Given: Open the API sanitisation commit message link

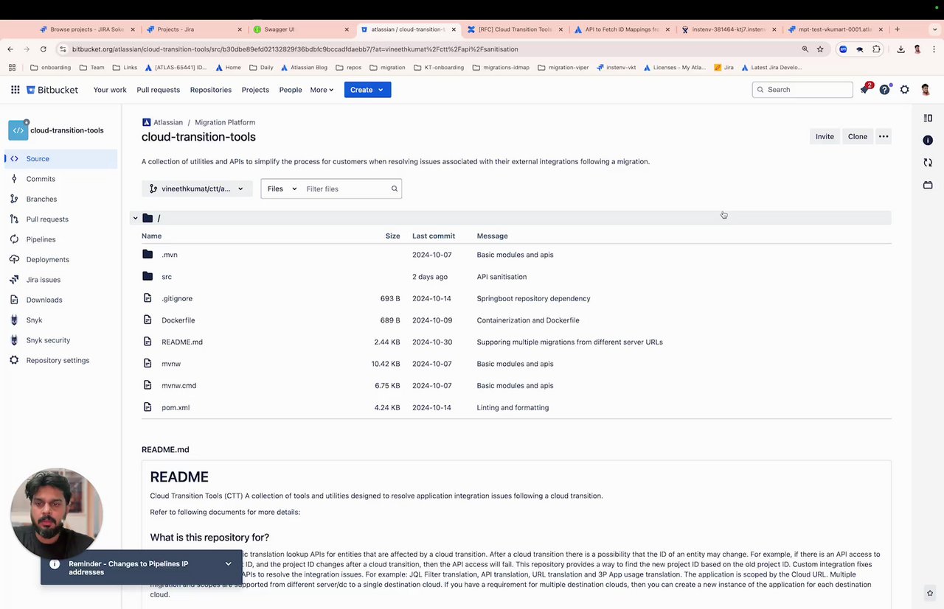Looking at the screenshot, I should [502, 277].
